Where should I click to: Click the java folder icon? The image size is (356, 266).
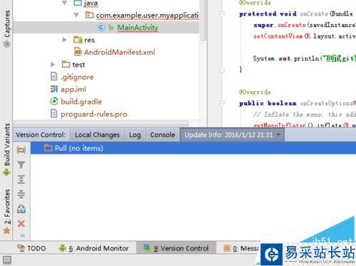click(78, 3)
